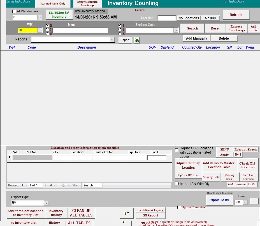Click the Reset button
Image resolution: width=260 pixels, height=226 pixels.
pos(215,28)
